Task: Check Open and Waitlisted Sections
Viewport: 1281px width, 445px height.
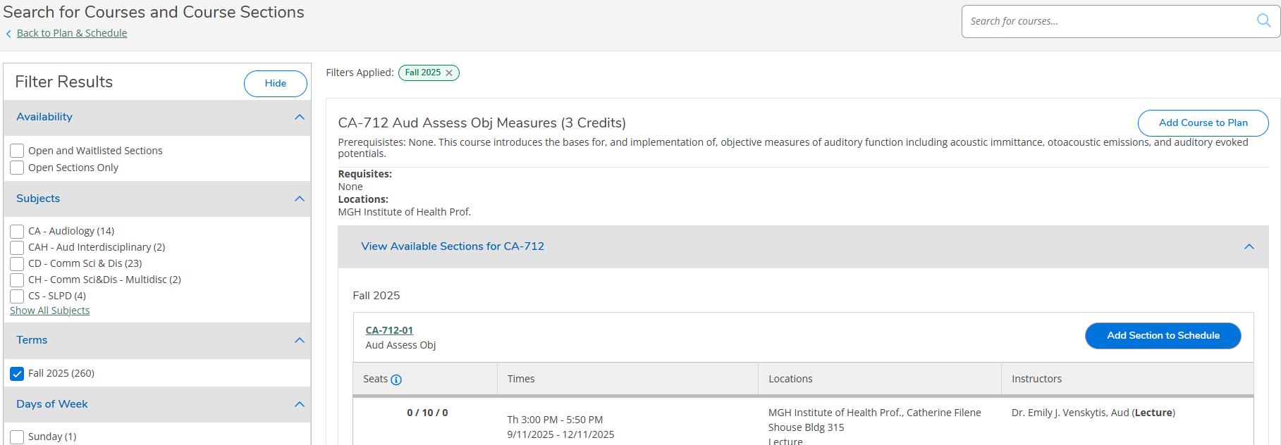Action: coord(17,151)
